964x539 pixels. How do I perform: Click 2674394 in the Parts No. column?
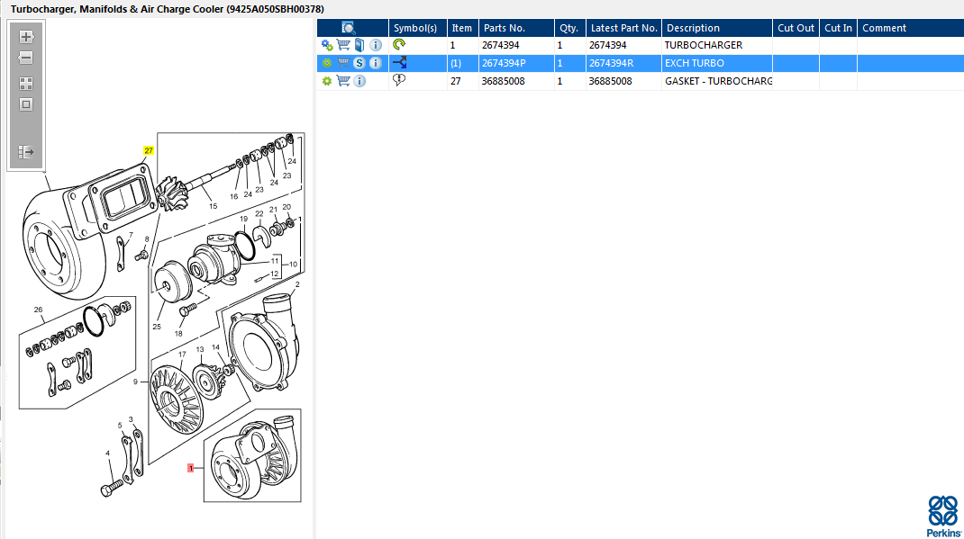(x=500, y=45)
